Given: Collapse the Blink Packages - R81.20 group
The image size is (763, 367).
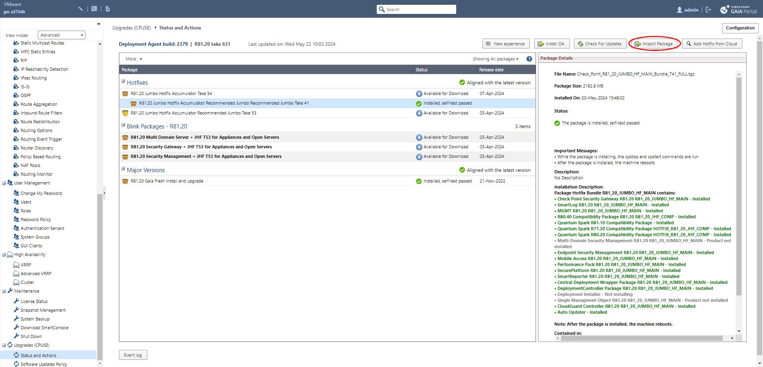Looking at the screenshot, I should (x=123, y=124).
